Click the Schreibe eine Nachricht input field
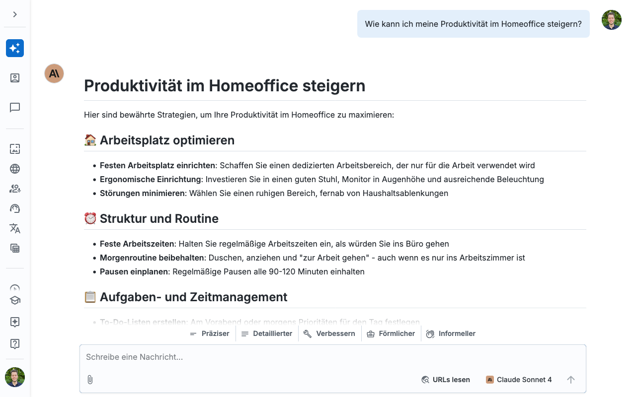 (x=328, y=357)
